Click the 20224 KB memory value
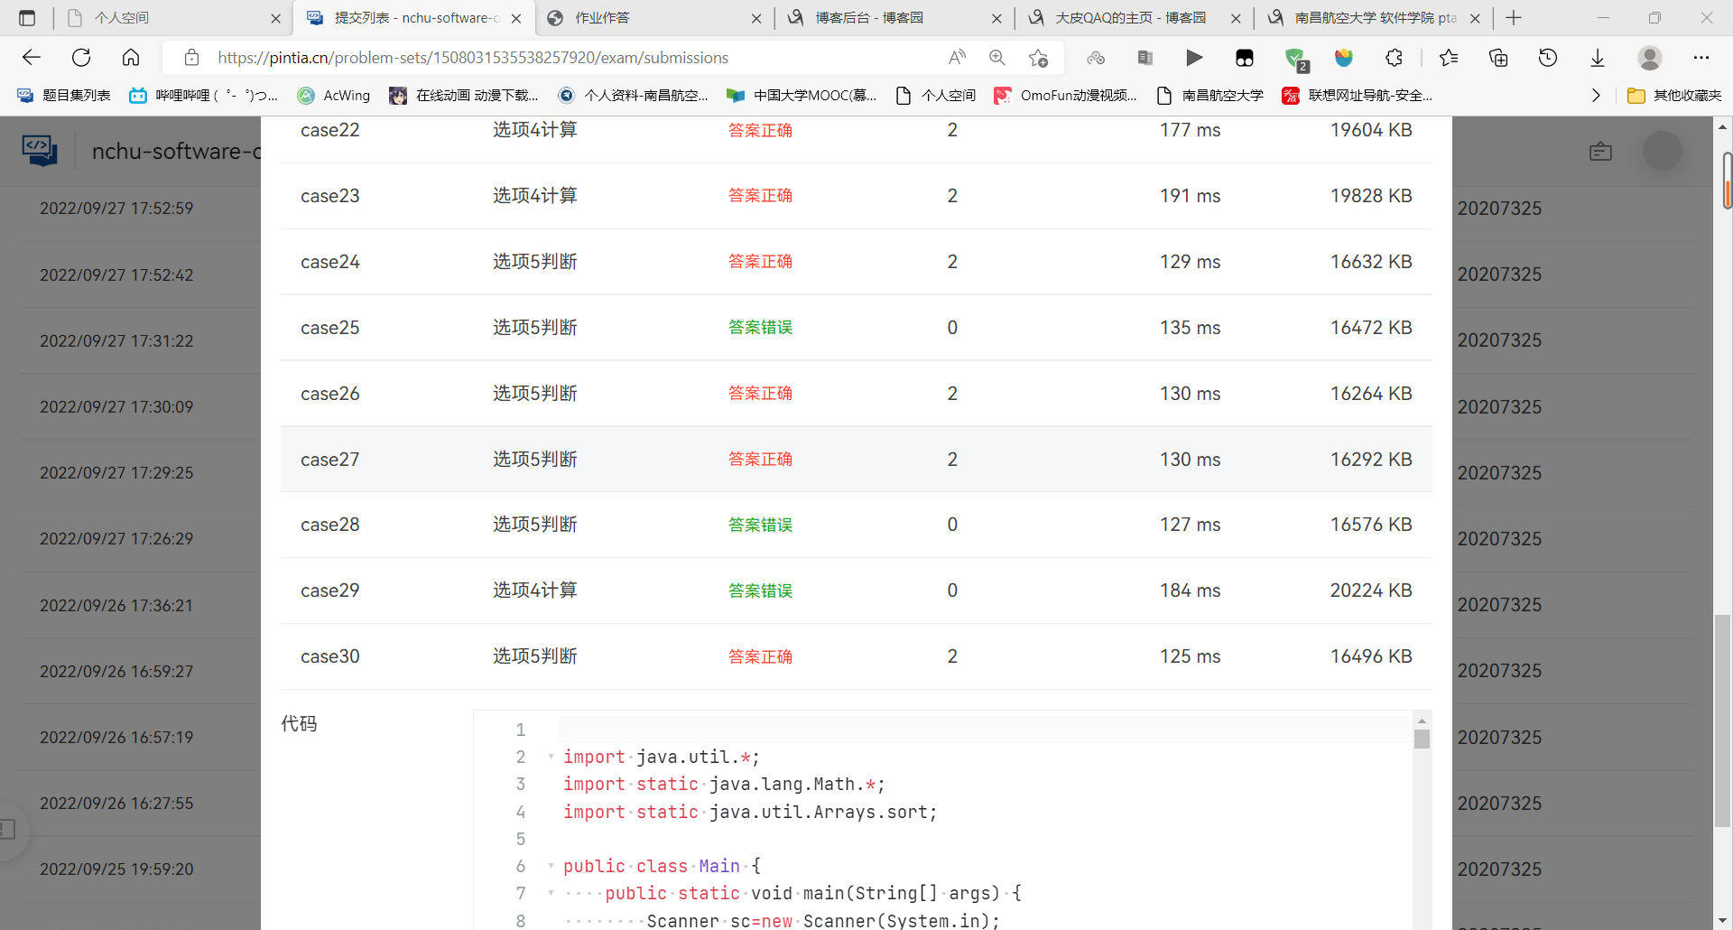 click(x=1371, y=591)
